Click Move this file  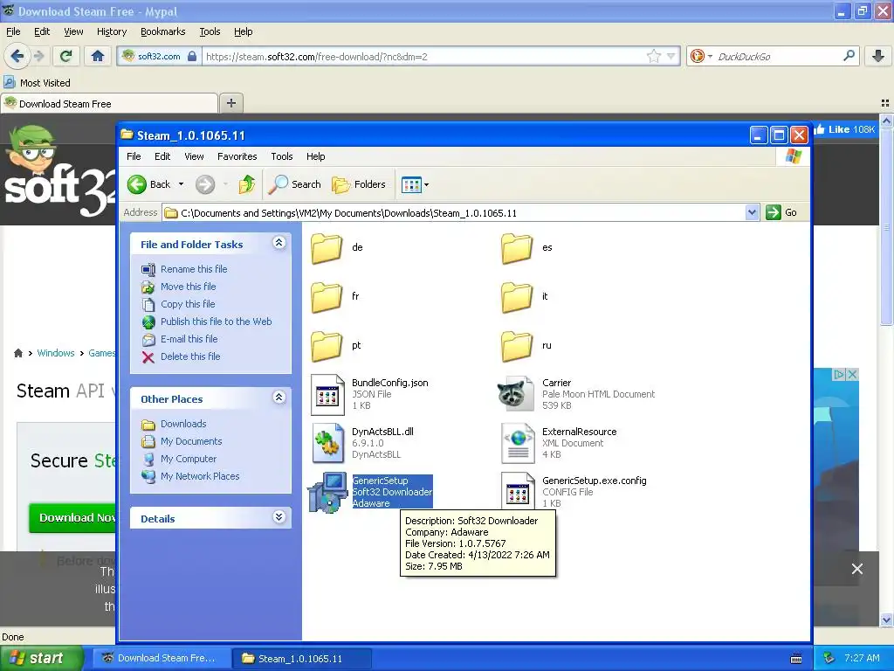pyautogui.click(x=189, y=287)
